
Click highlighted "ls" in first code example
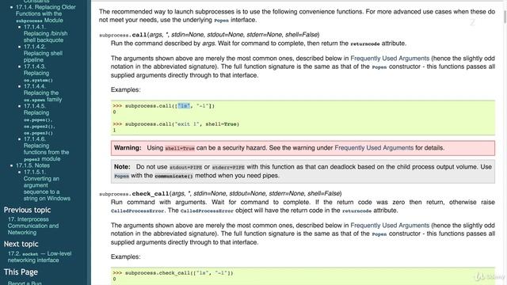point(184,106)
